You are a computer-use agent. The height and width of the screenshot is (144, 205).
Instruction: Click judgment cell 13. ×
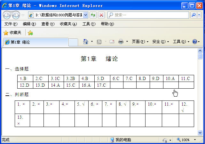click(22, 120)
